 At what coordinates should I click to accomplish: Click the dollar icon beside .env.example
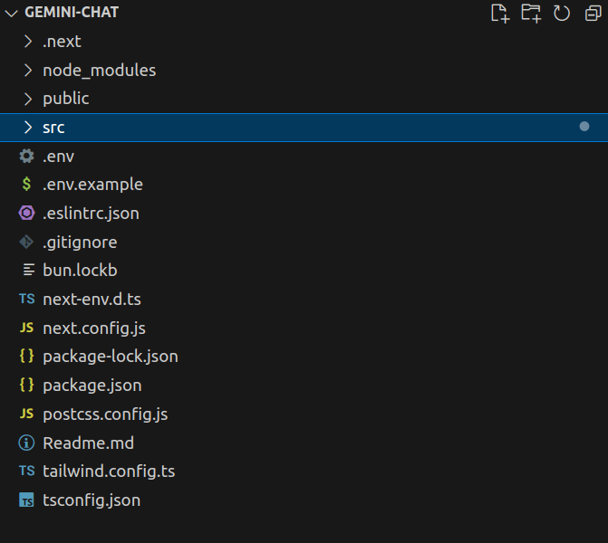click(x=27, y=184)
